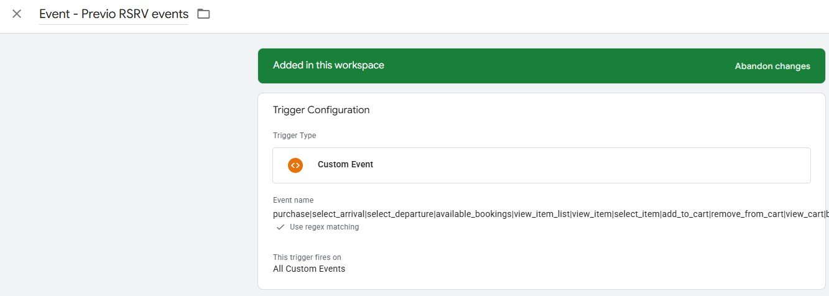The image size is (829, 296).
Task: Click the orange Custom Event icon
Action: [x=295, y=165]
